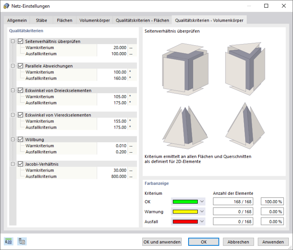Click the decimal places icon in the bottom bar

click(8, 241)
